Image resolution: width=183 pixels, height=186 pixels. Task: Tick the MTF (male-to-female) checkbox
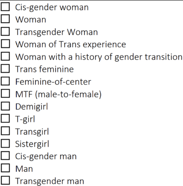click(x=5, y=93)
